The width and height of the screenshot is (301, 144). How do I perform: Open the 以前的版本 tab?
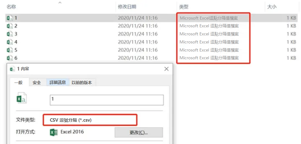(x=82, y=83)
